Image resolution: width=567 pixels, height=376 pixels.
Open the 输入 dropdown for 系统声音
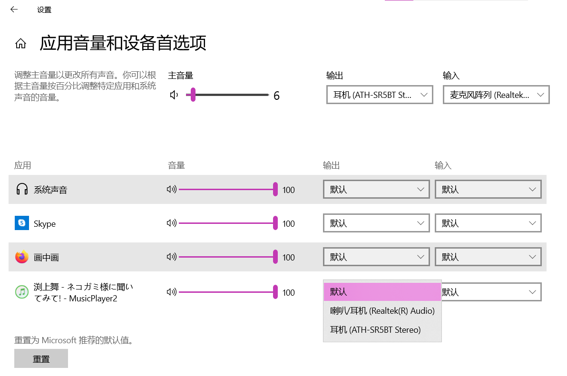488,189
